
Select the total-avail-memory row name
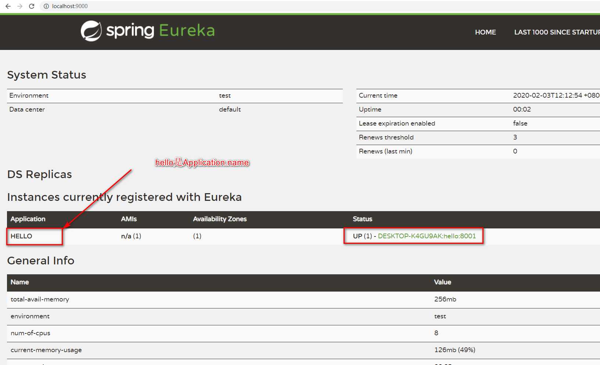coord(40,299)
